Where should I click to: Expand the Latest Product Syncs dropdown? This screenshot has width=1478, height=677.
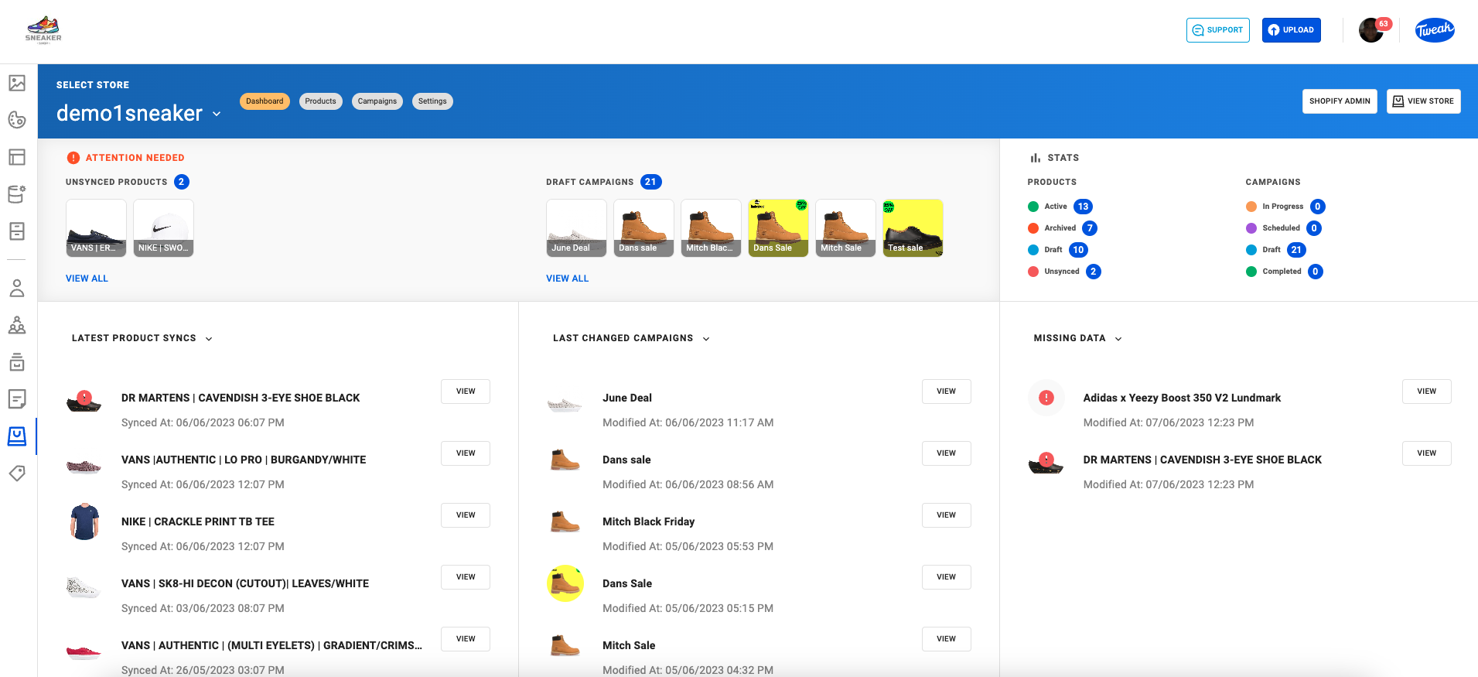209,339
